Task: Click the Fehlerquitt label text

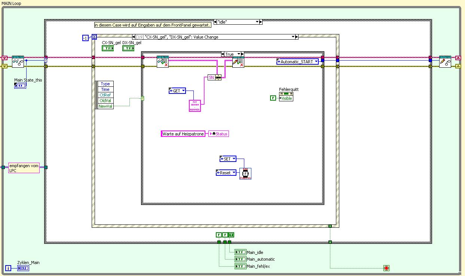Action: click(x=289, y=89)
